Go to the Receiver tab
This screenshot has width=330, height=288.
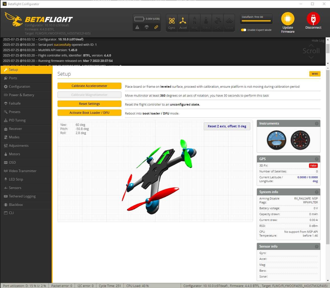[26, 129]
